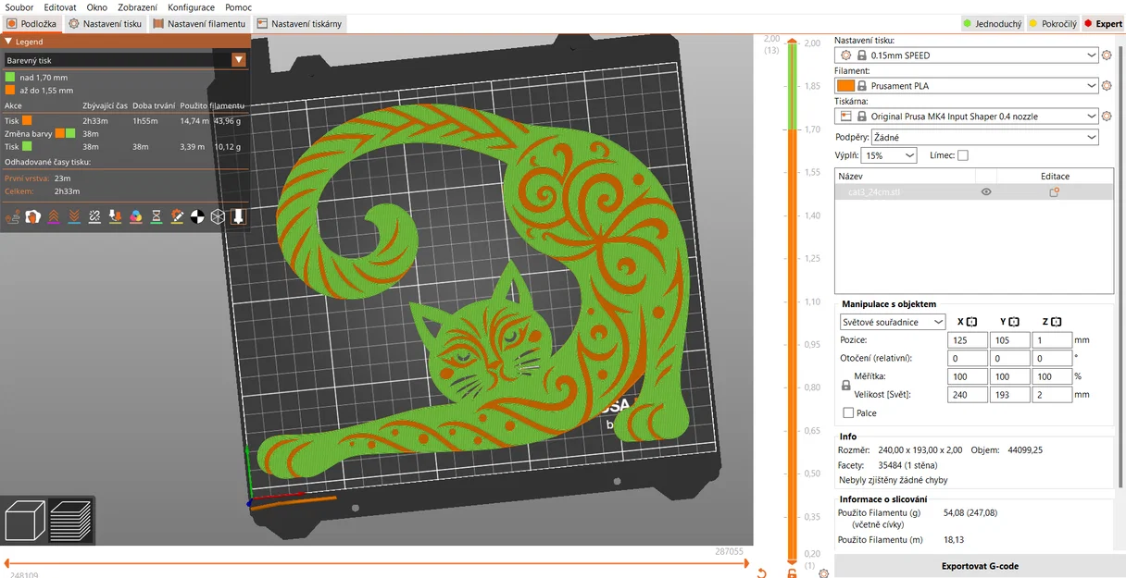Open the Pomoc menu
The height and width of the screenshot is (578, 1126).
click(238, 7)
